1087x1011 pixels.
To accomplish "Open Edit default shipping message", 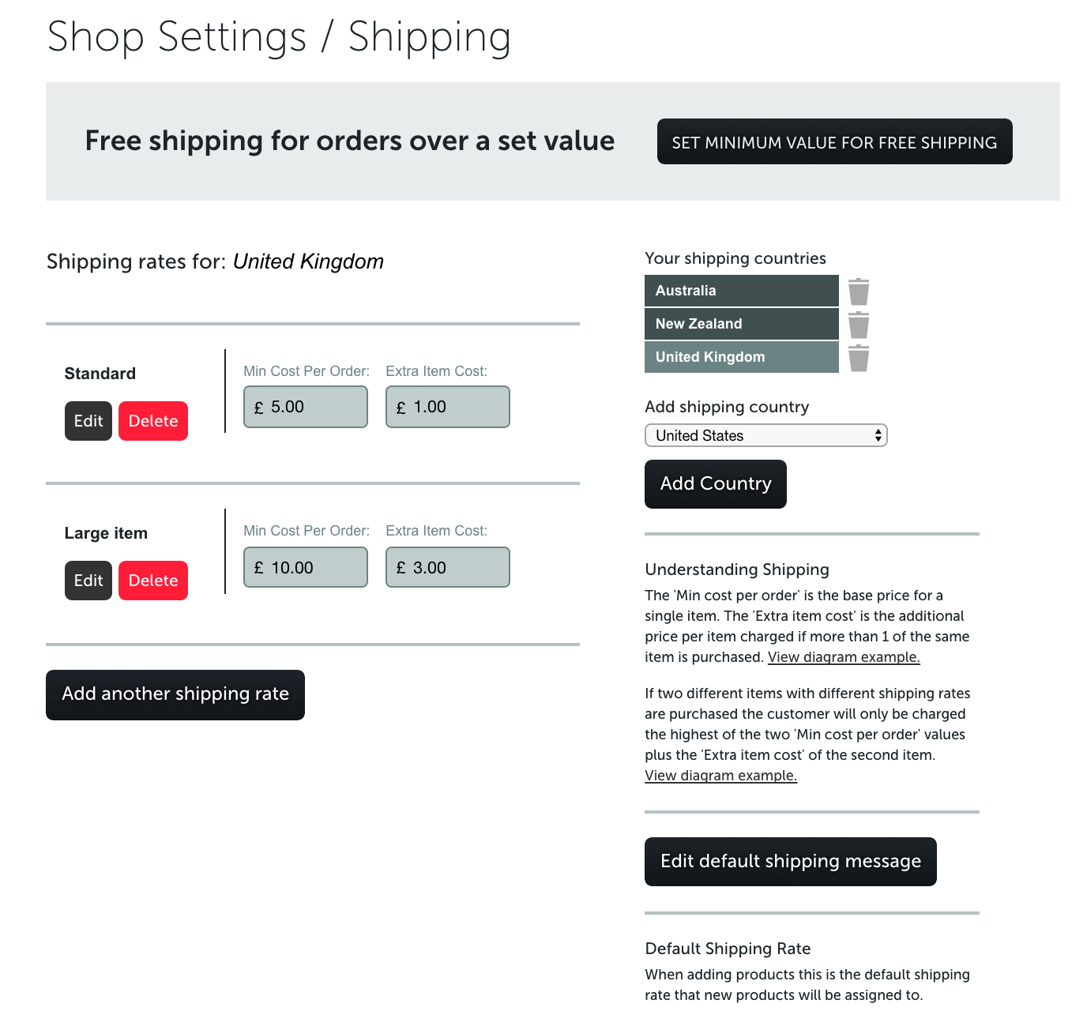I will click(x=791, y=862).
